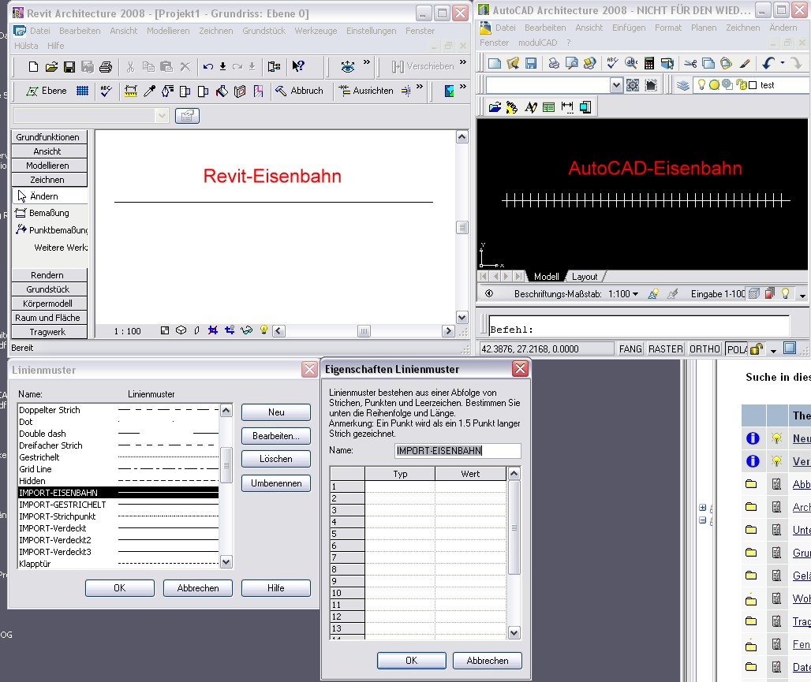
Task: Click the Name field containing IMPORT-EISENBAHN
Action: click(458, 451)
